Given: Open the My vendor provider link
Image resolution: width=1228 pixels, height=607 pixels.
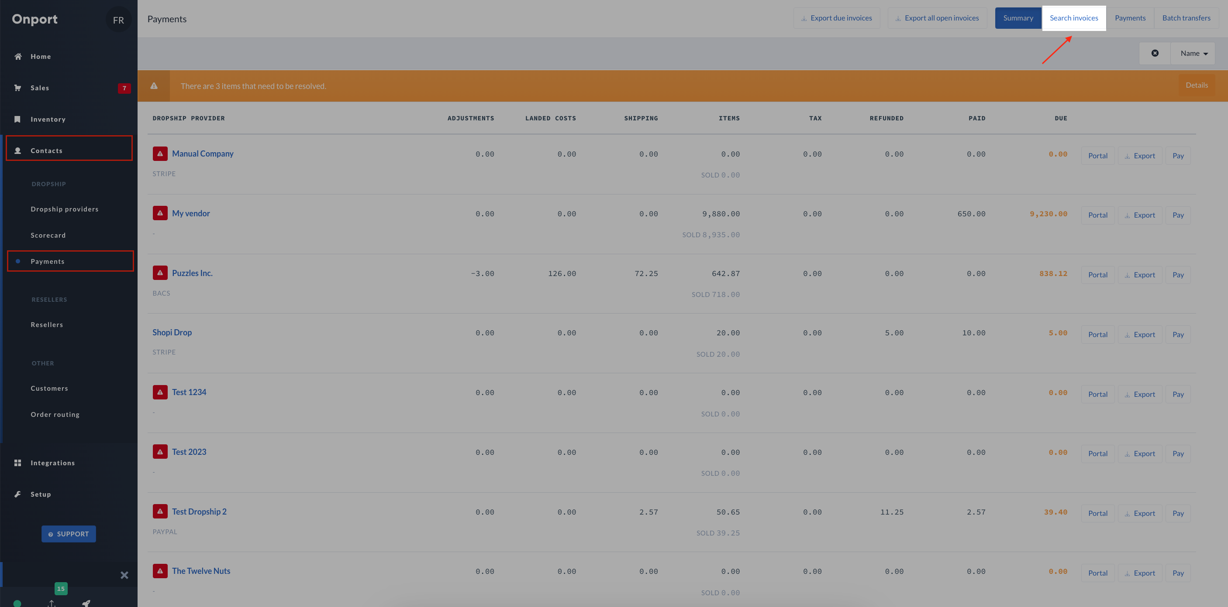Looking at the screenshot, I should tap(191, 213).
